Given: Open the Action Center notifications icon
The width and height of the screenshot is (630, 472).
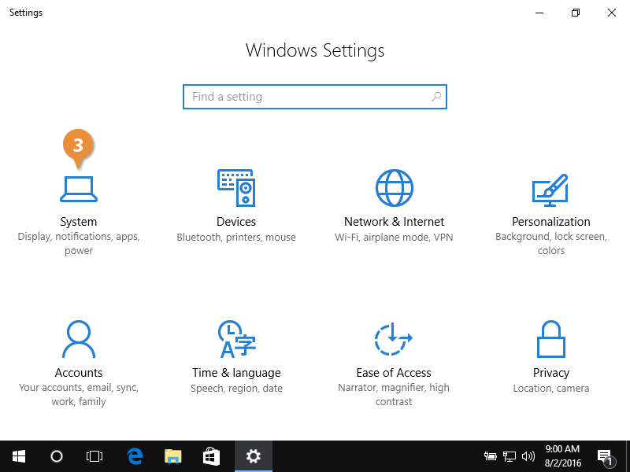Looking at the screenshot, I should 606,456.
